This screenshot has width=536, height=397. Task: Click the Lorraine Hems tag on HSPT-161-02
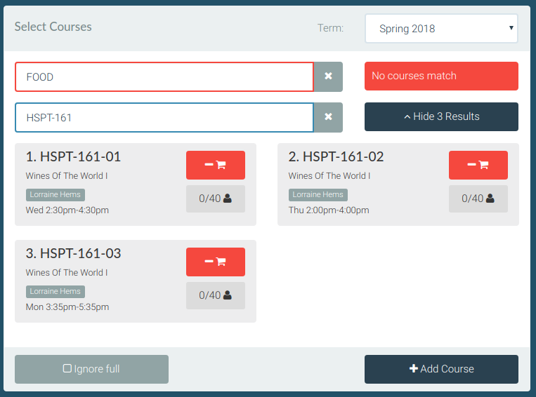click(318, 194)
